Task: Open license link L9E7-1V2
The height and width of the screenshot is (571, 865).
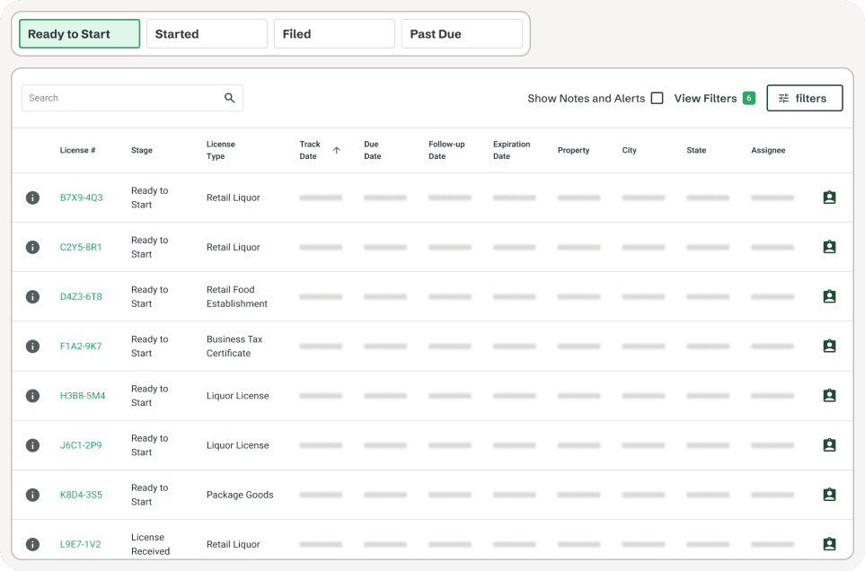Action: pyautogui.click(x=81, y=545)
